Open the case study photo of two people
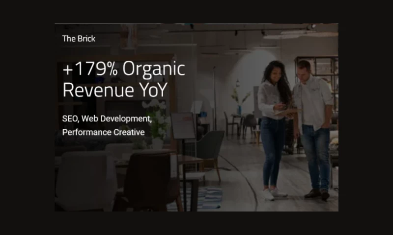This screenshot has height=235, width=393. [x=196, y=117]
